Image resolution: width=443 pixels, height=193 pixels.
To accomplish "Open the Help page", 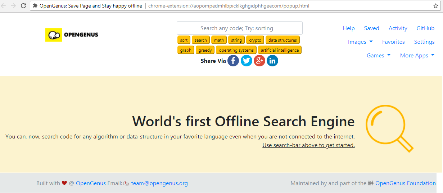I will pos(349,28).
